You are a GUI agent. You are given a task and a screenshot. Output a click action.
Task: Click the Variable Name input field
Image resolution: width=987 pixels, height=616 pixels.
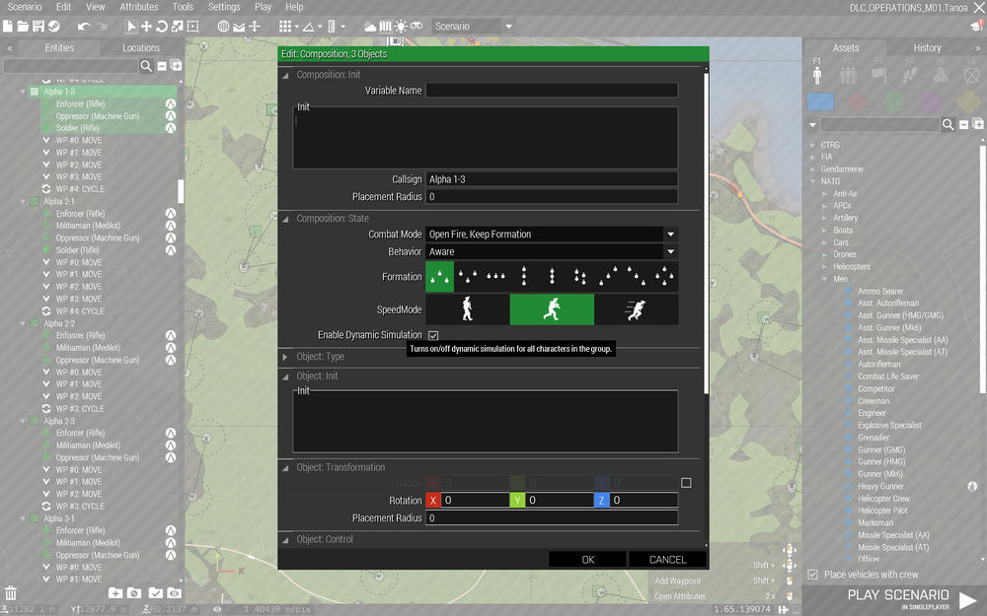coord(552,90)
